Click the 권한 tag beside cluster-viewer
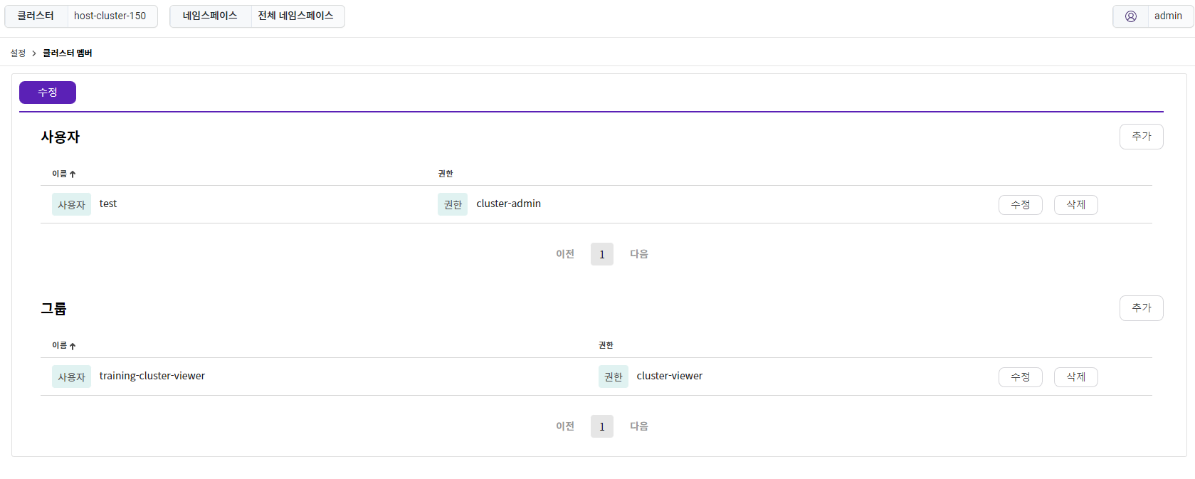1195x479 pixels. [614, 377]
